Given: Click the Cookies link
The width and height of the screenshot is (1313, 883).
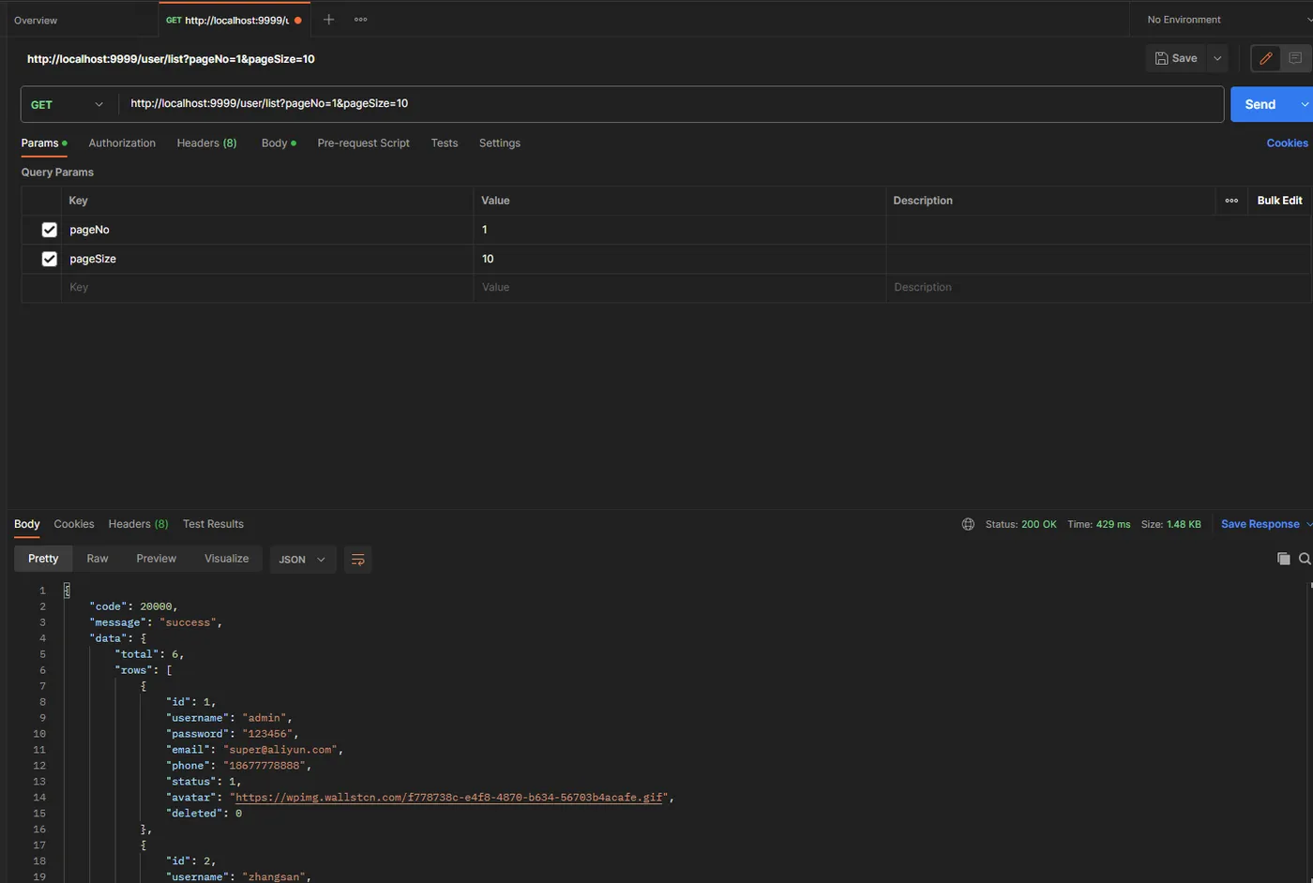Looking at the screenshot, I should 1287,143.
